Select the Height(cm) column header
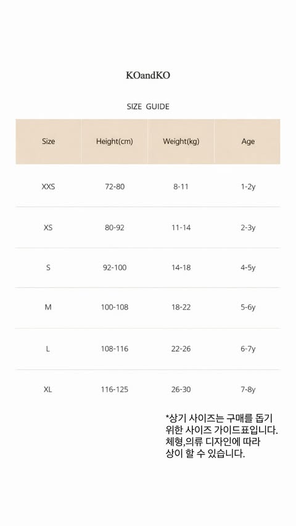Viewport: 296px width, 526px height. point(115,141)
